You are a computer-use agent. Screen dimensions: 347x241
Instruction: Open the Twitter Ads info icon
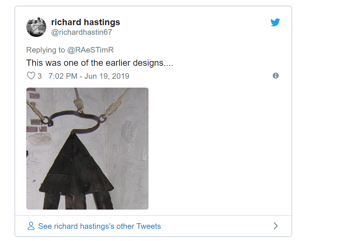[x=276, y=76]
